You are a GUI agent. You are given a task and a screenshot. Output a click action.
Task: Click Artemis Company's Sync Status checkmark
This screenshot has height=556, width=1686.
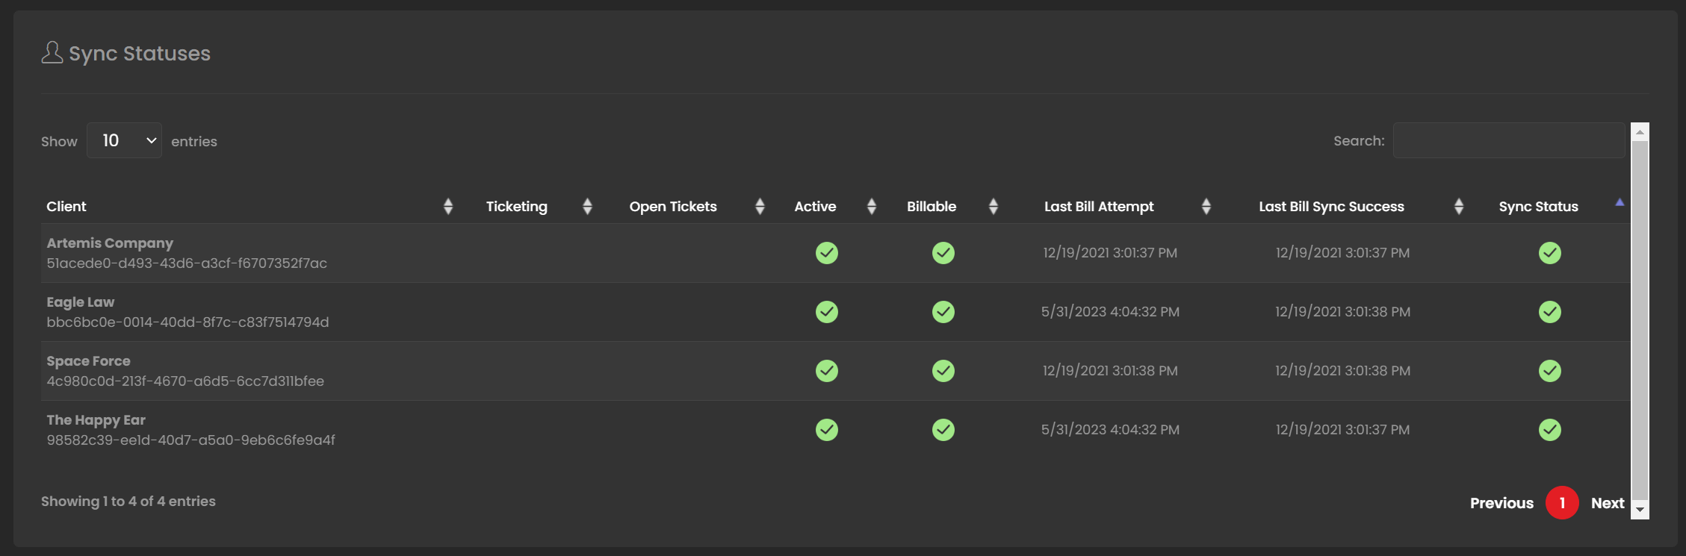pos(1549,253)
